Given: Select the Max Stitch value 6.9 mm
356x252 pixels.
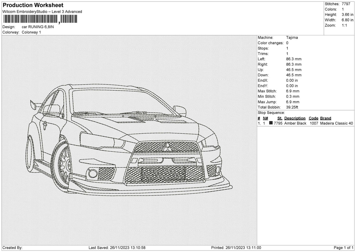Looking at the screenshot, I should (293, 91).
